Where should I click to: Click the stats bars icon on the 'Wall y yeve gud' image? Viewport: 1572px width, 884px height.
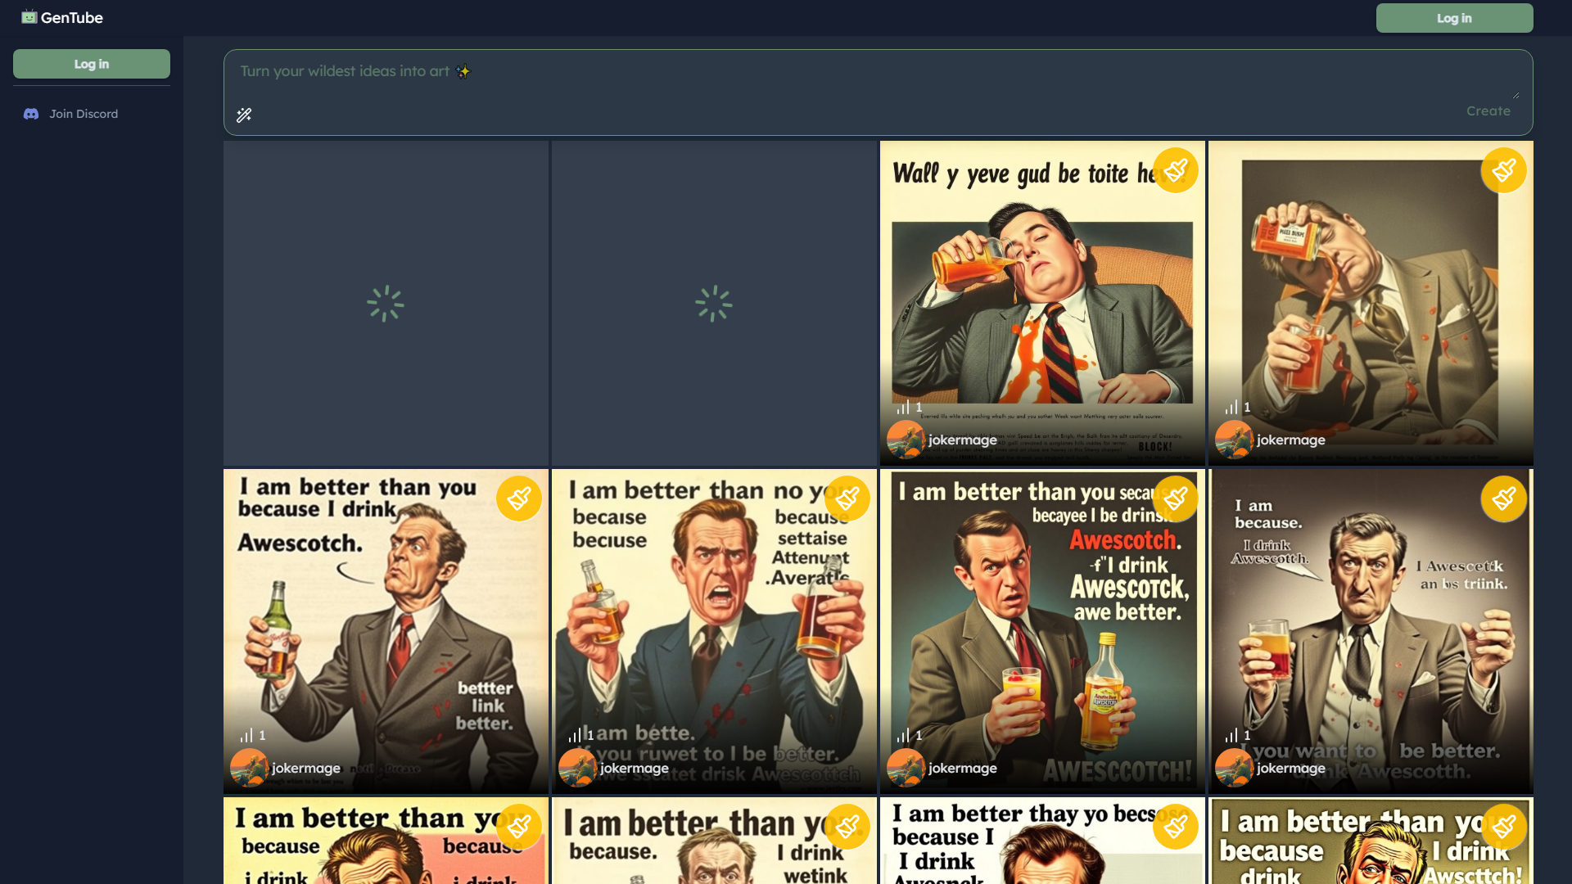click(x=903, y=407)
